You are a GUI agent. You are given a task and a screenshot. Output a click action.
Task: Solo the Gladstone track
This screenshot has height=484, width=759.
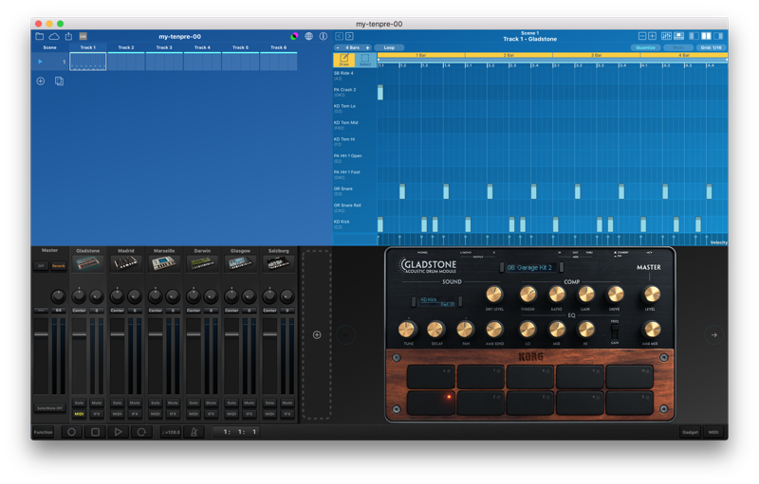tap(80, 403)
